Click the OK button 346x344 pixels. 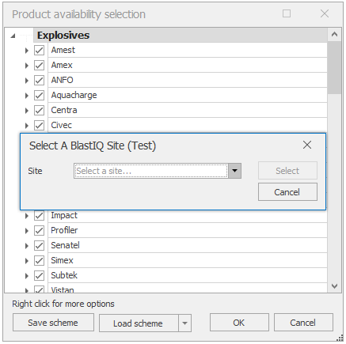coord(239,323)
